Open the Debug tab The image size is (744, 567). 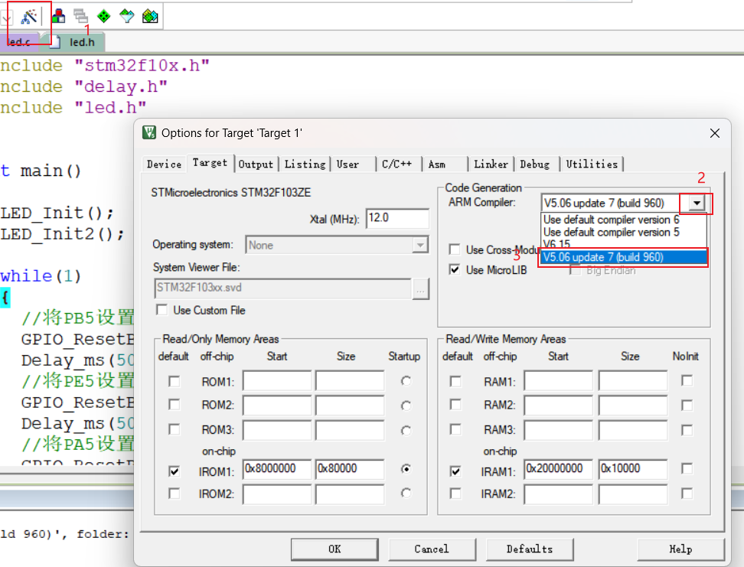534,165
